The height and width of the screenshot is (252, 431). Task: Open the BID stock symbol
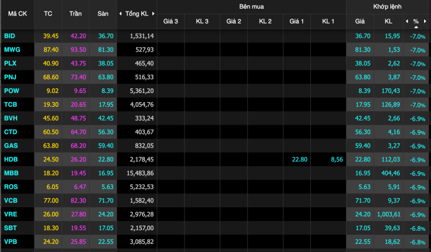click(10, 36)
